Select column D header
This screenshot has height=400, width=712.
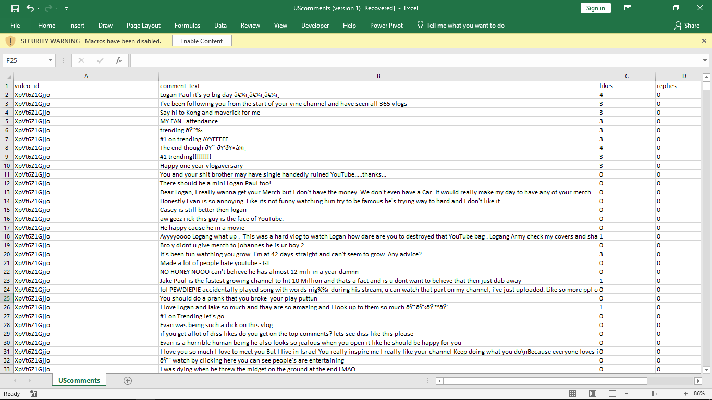[x=678, y=76]
